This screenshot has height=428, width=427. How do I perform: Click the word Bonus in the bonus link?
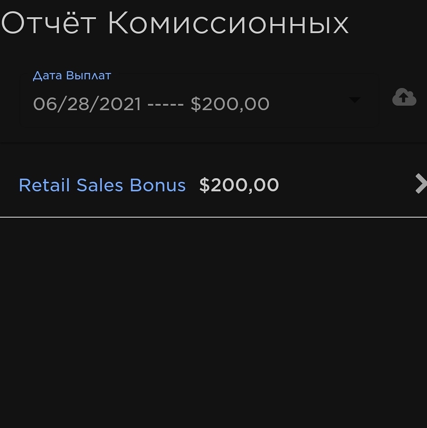pyautogui.click(x=158, y=185)
